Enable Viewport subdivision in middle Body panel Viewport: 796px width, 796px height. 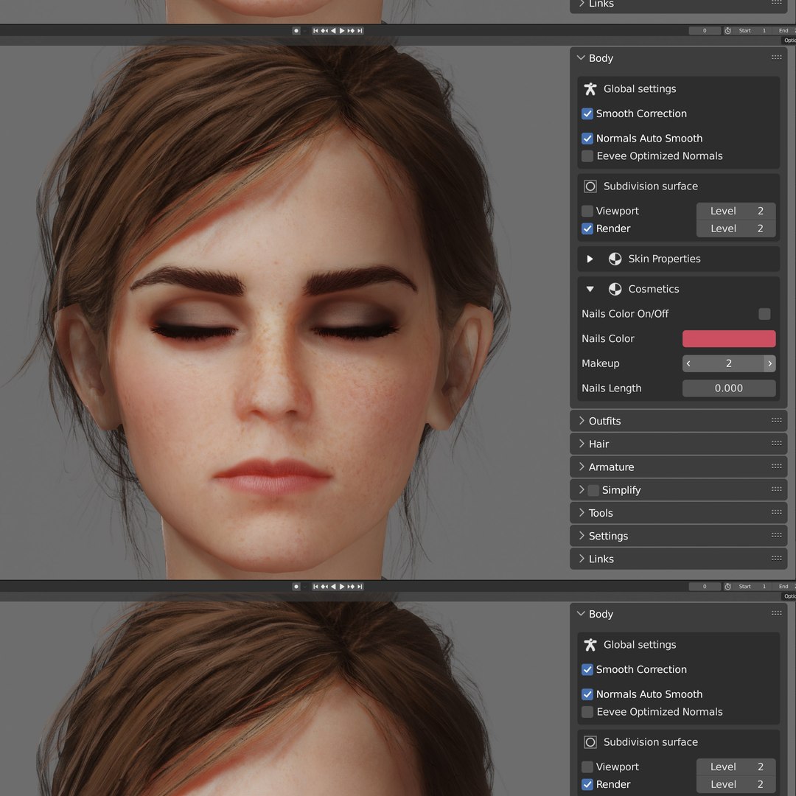coord(587,212)
